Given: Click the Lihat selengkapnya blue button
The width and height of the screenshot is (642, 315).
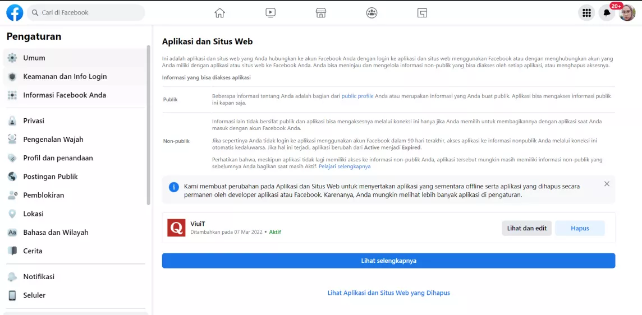Looking at the screenshot, I should tap(388, 261).
